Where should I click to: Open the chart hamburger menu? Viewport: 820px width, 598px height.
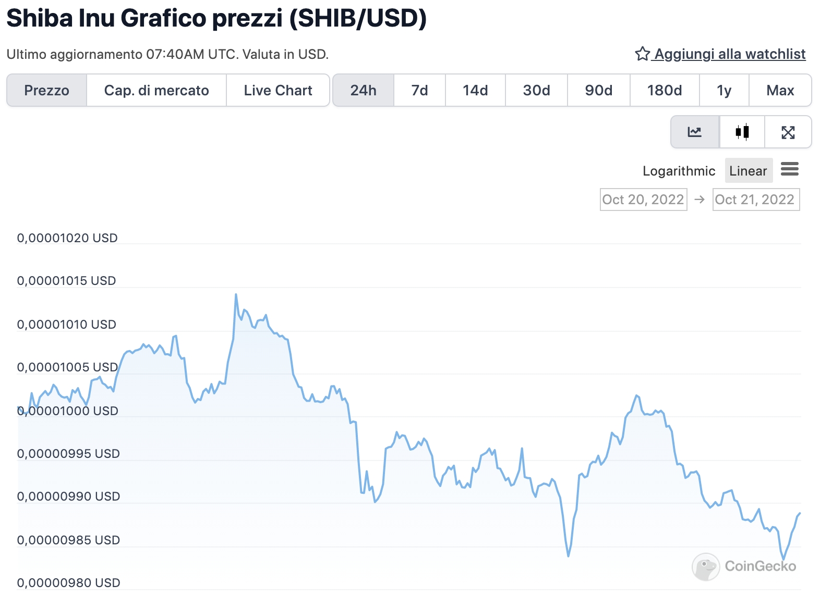[790, 169]
